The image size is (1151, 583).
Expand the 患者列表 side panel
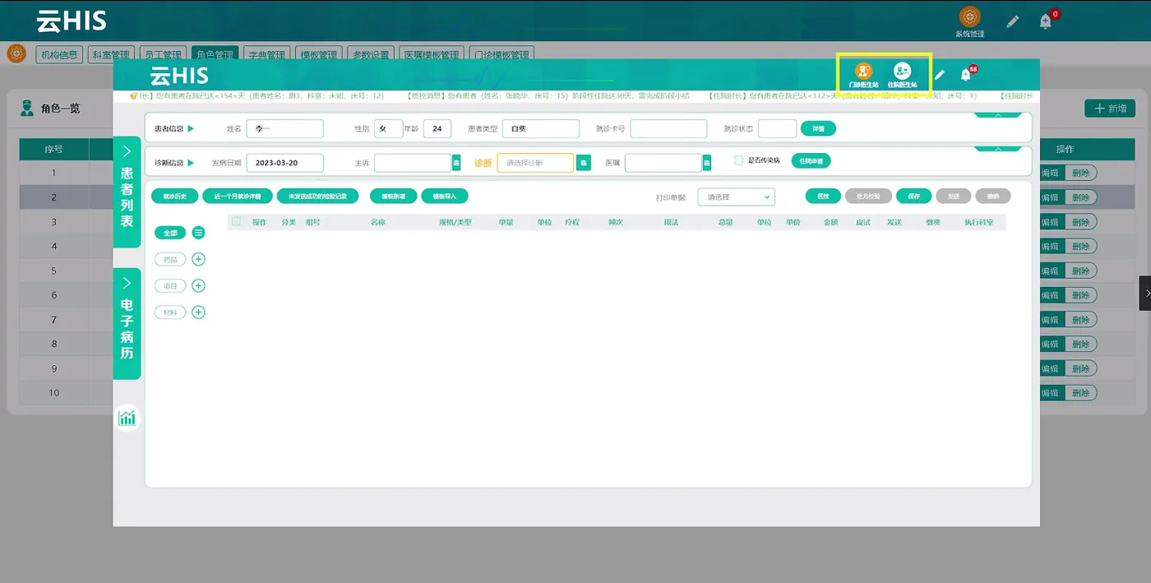(x=127, y=192)
